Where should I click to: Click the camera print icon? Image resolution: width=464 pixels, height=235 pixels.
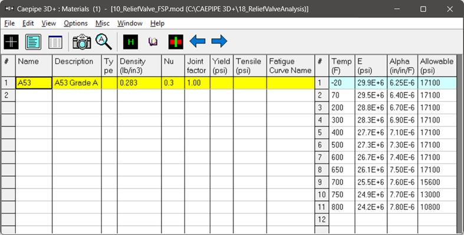[x=82, y=42]
